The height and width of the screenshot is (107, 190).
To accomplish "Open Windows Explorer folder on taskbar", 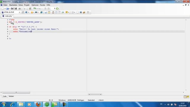I will coord(21,104).
